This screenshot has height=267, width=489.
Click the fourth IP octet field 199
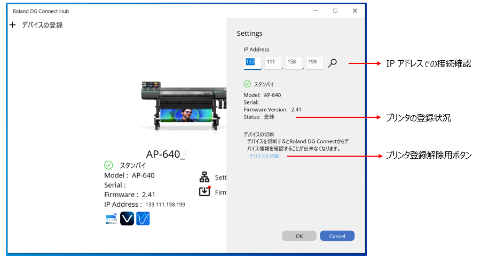coord(314,62)
